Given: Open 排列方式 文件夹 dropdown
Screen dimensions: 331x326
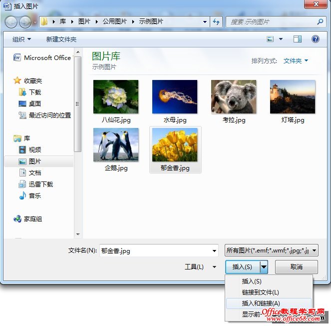Looking at the screenshot, I should pos(296,61).
